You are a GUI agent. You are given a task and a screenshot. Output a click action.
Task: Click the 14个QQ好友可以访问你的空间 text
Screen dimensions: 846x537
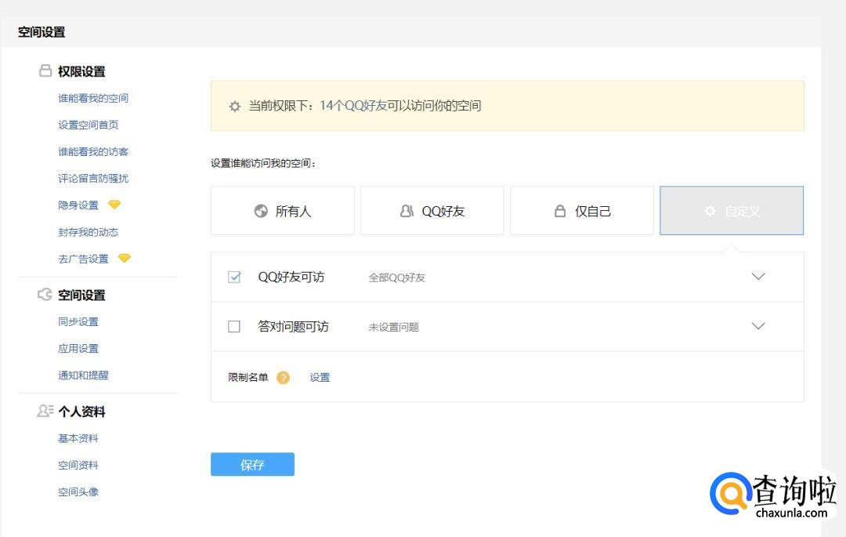point(400,106)
